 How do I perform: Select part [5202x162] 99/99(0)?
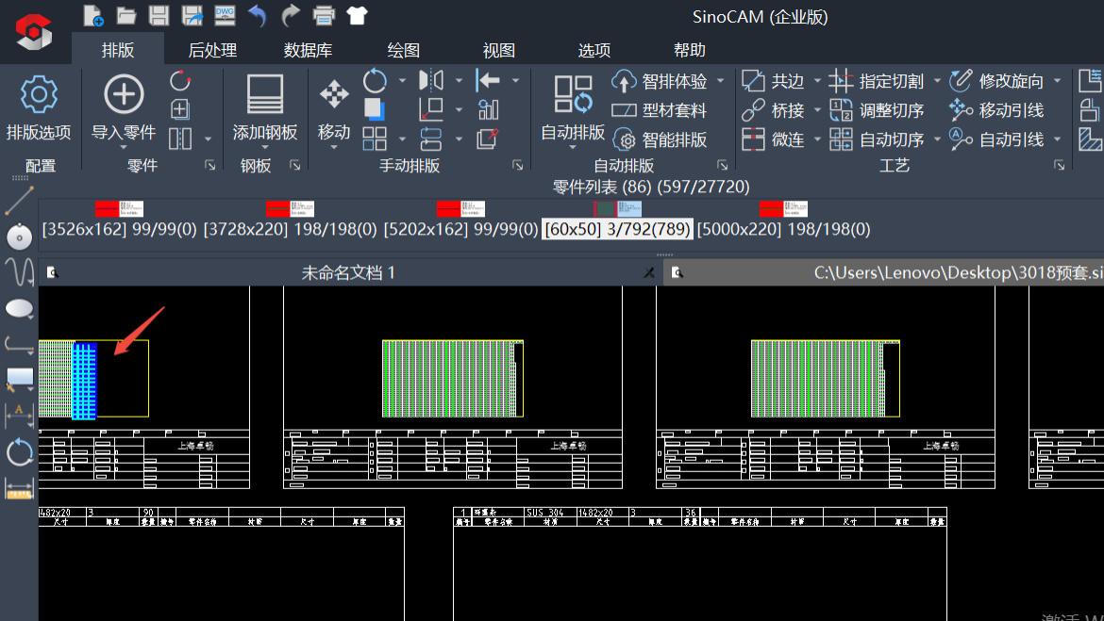(x=460, y=221)
